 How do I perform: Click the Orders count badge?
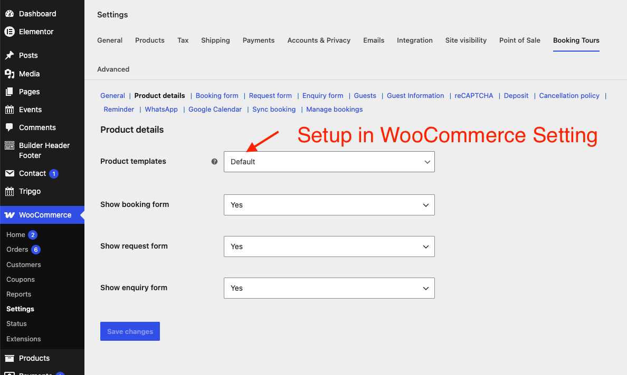[36, 249]
